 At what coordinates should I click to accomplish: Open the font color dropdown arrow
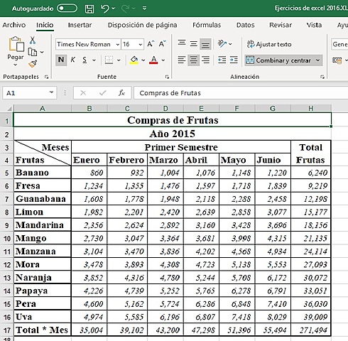(163, 60)
